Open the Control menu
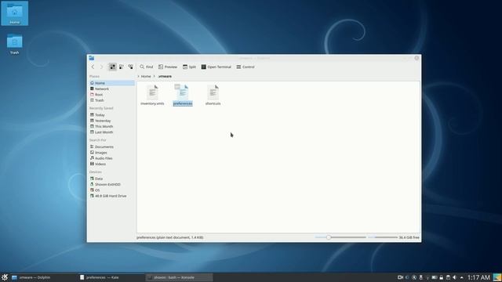The height and width of the screenshot is (282, 502). [246, 67]
